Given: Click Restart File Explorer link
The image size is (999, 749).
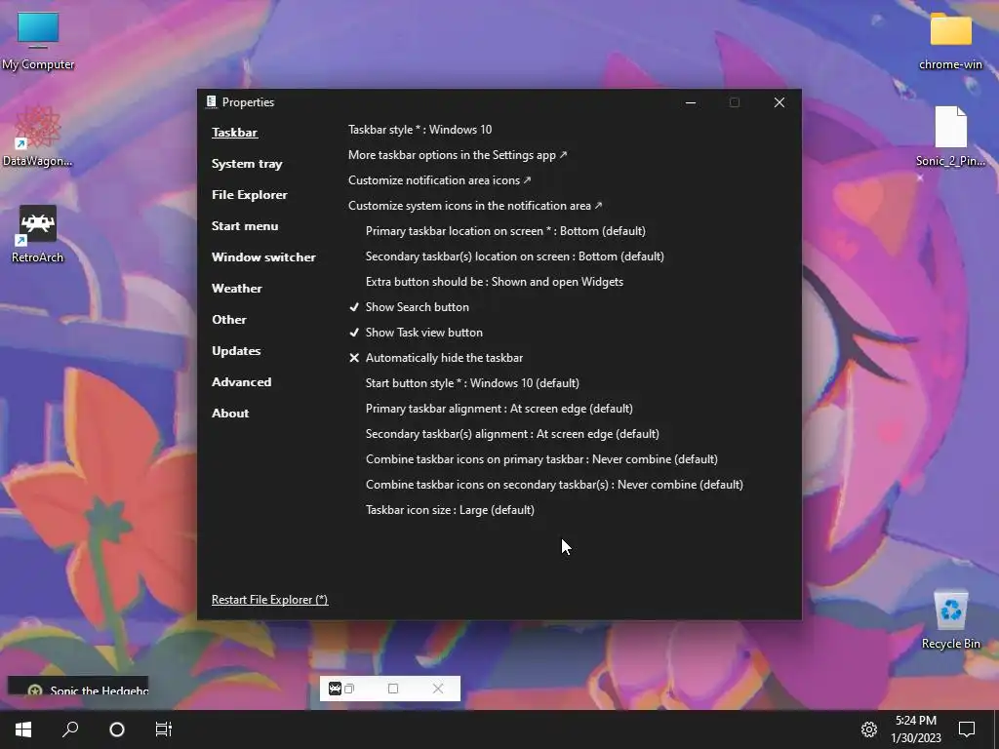Looking at the screenshot, I should coord(269,600).
